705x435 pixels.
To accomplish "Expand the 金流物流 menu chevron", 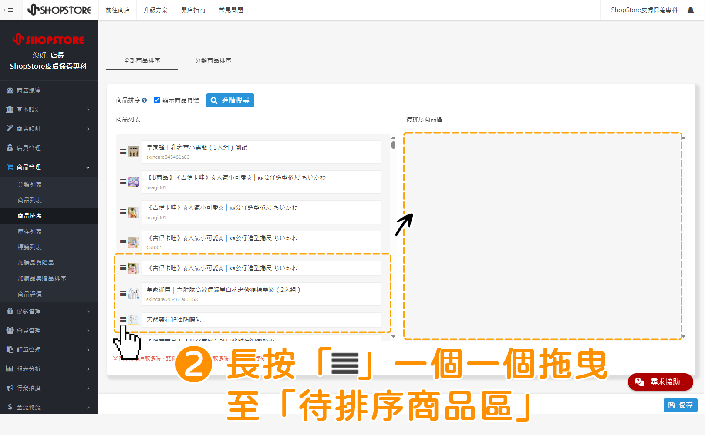I will coord(88,408).
